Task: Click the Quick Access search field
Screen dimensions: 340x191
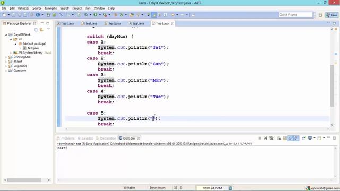Action: click(x=296, y=15)
